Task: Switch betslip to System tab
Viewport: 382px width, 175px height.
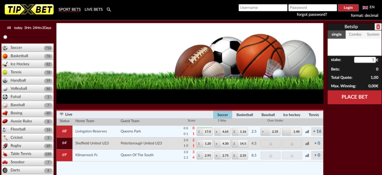Action: (x=373, y=34)
